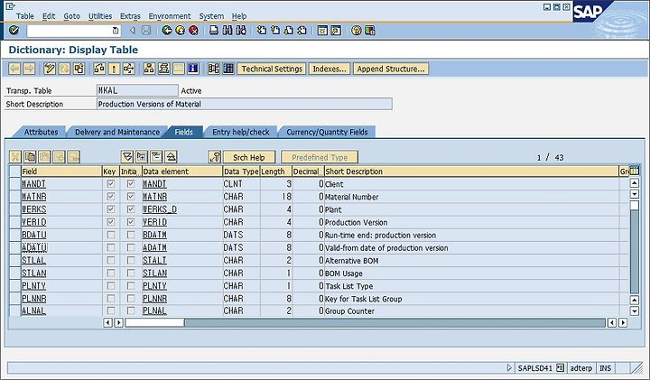Screen dimensions: 650x380
Task: Toggle the Key checkbox for BDATU
Action: point(111,235)
